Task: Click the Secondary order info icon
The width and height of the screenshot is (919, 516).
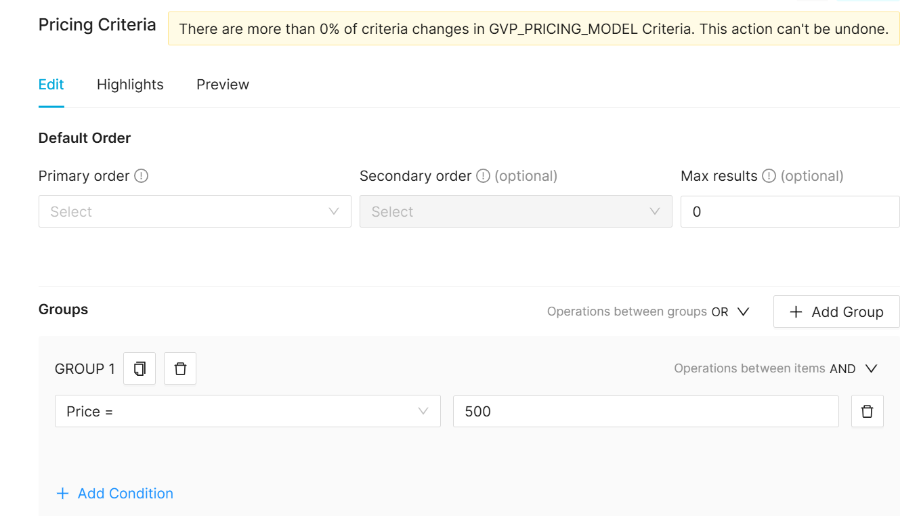Action: point(483,176)
